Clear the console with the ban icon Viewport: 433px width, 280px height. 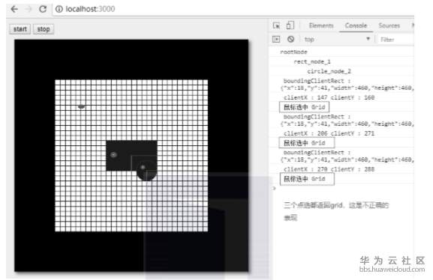point(290,39)
